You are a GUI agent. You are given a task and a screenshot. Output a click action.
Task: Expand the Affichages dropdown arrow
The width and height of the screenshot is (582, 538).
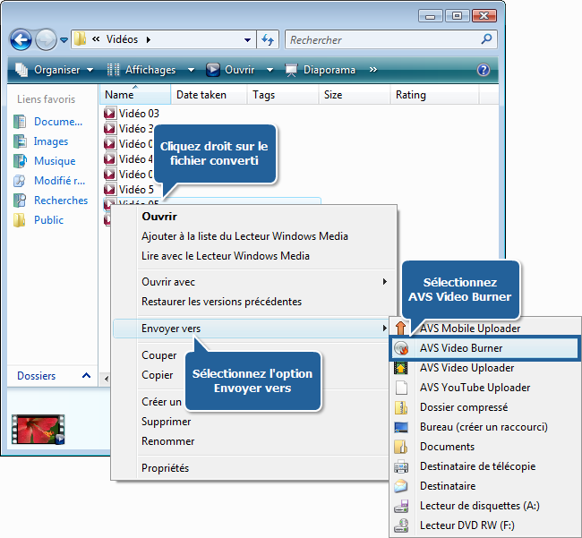pyautogui.click(x=191, y=70)
